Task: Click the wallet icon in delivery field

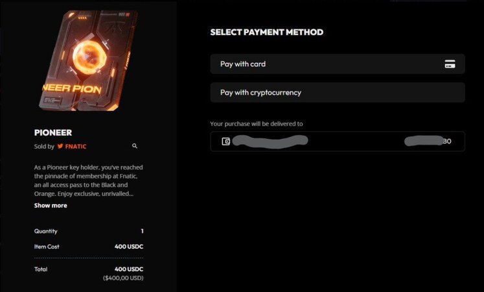Action: (226, 141)
